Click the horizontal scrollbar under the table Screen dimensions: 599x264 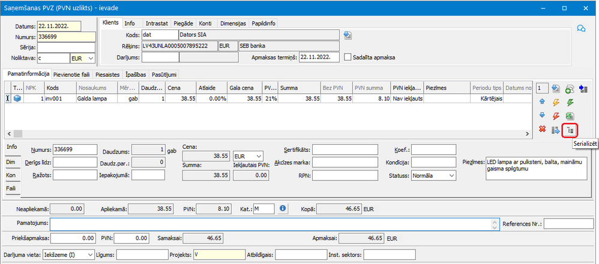tap(270, 133)
